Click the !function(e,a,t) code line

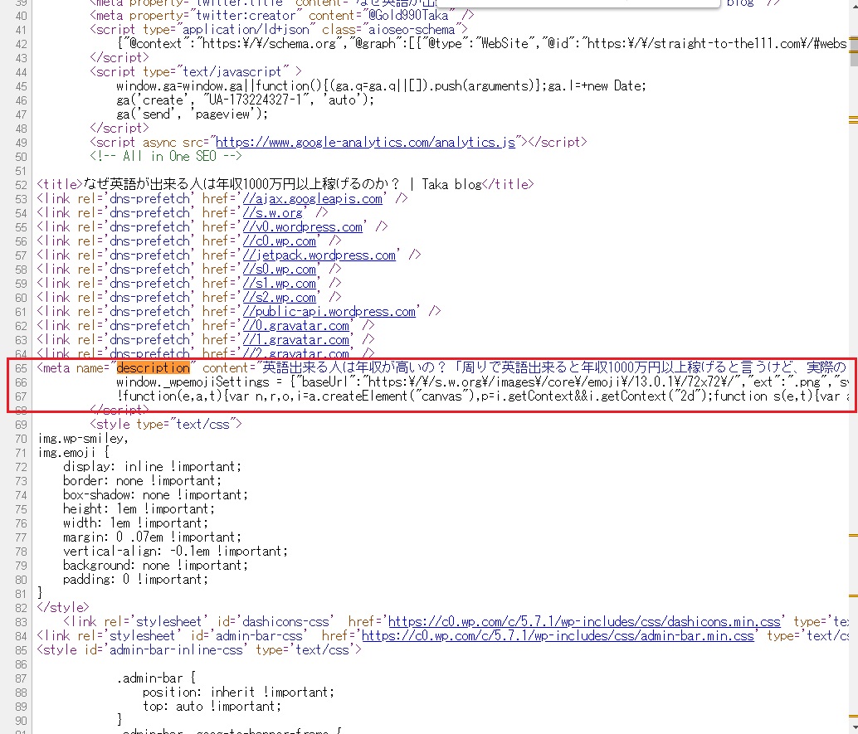(x=482, y=396)
